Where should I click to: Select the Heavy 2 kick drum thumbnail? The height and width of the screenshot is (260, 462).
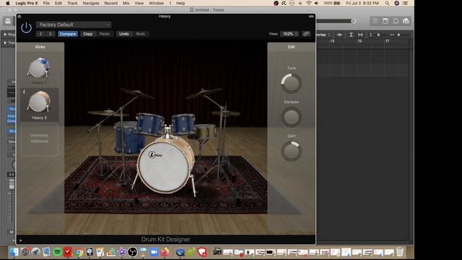[39, 69]
